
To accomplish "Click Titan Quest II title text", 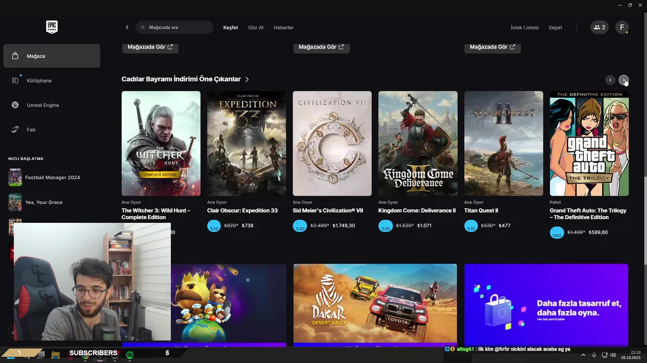I will pos(481,211).
